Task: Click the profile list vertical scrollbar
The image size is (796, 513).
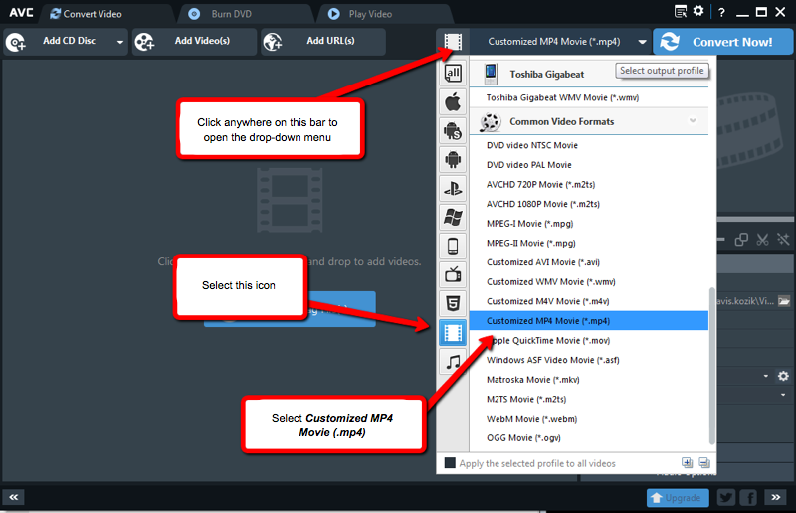Action: tap(712, 365)
